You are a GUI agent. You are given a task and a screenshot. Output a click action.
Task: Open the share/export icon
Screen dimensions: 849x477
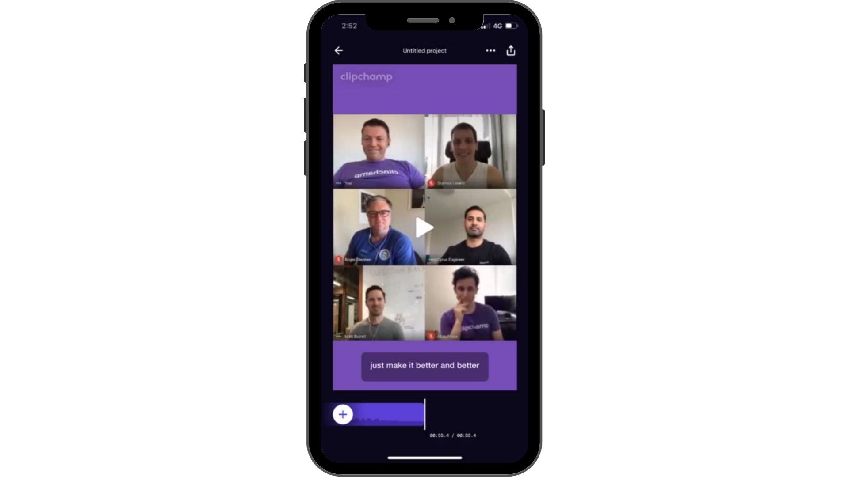[511, 51]
